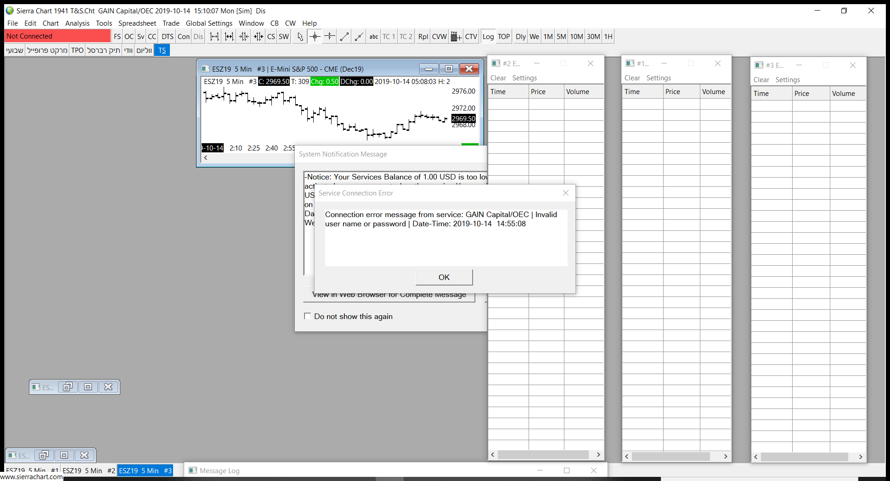Click View in Web Browser for Complete Message
890x481 pixels.
389,295
